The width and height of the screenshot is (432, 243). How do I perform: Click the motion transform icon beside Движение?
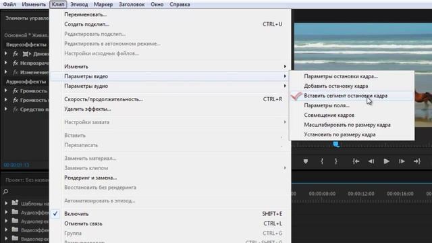[27, 54]
